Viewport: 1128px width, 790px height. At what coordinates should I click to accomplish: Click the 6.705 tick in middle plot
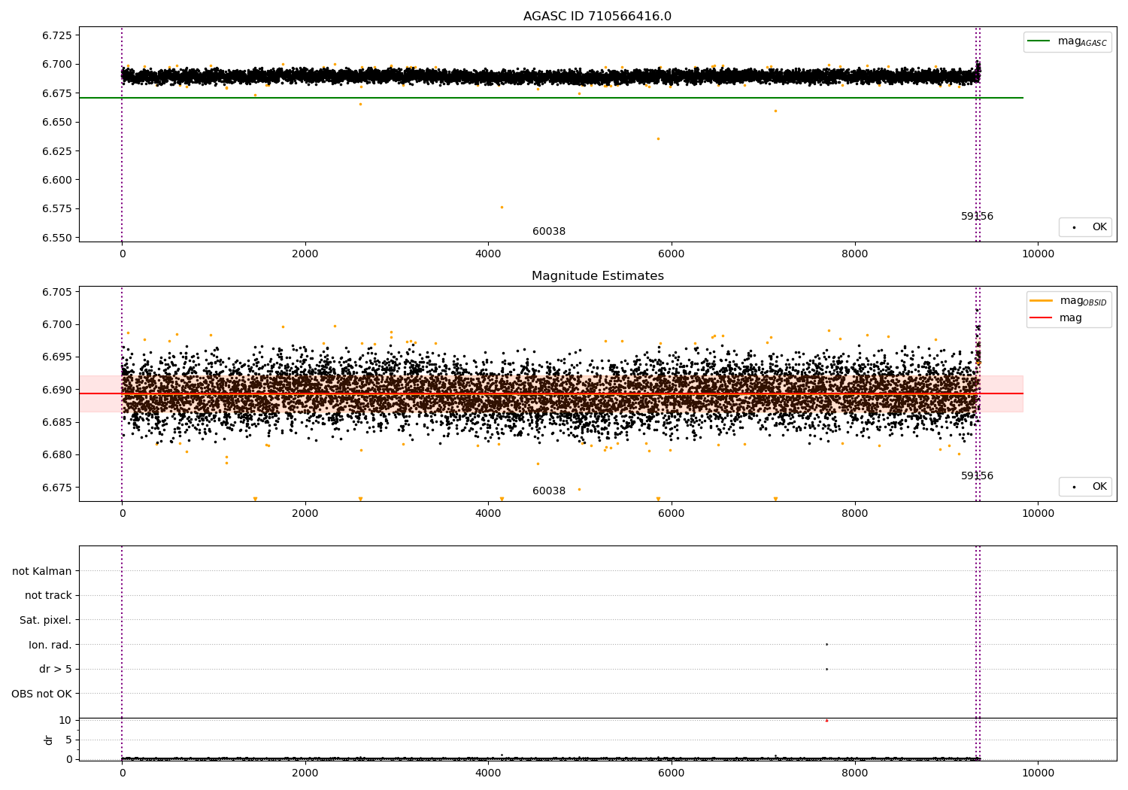coord(57,292)
